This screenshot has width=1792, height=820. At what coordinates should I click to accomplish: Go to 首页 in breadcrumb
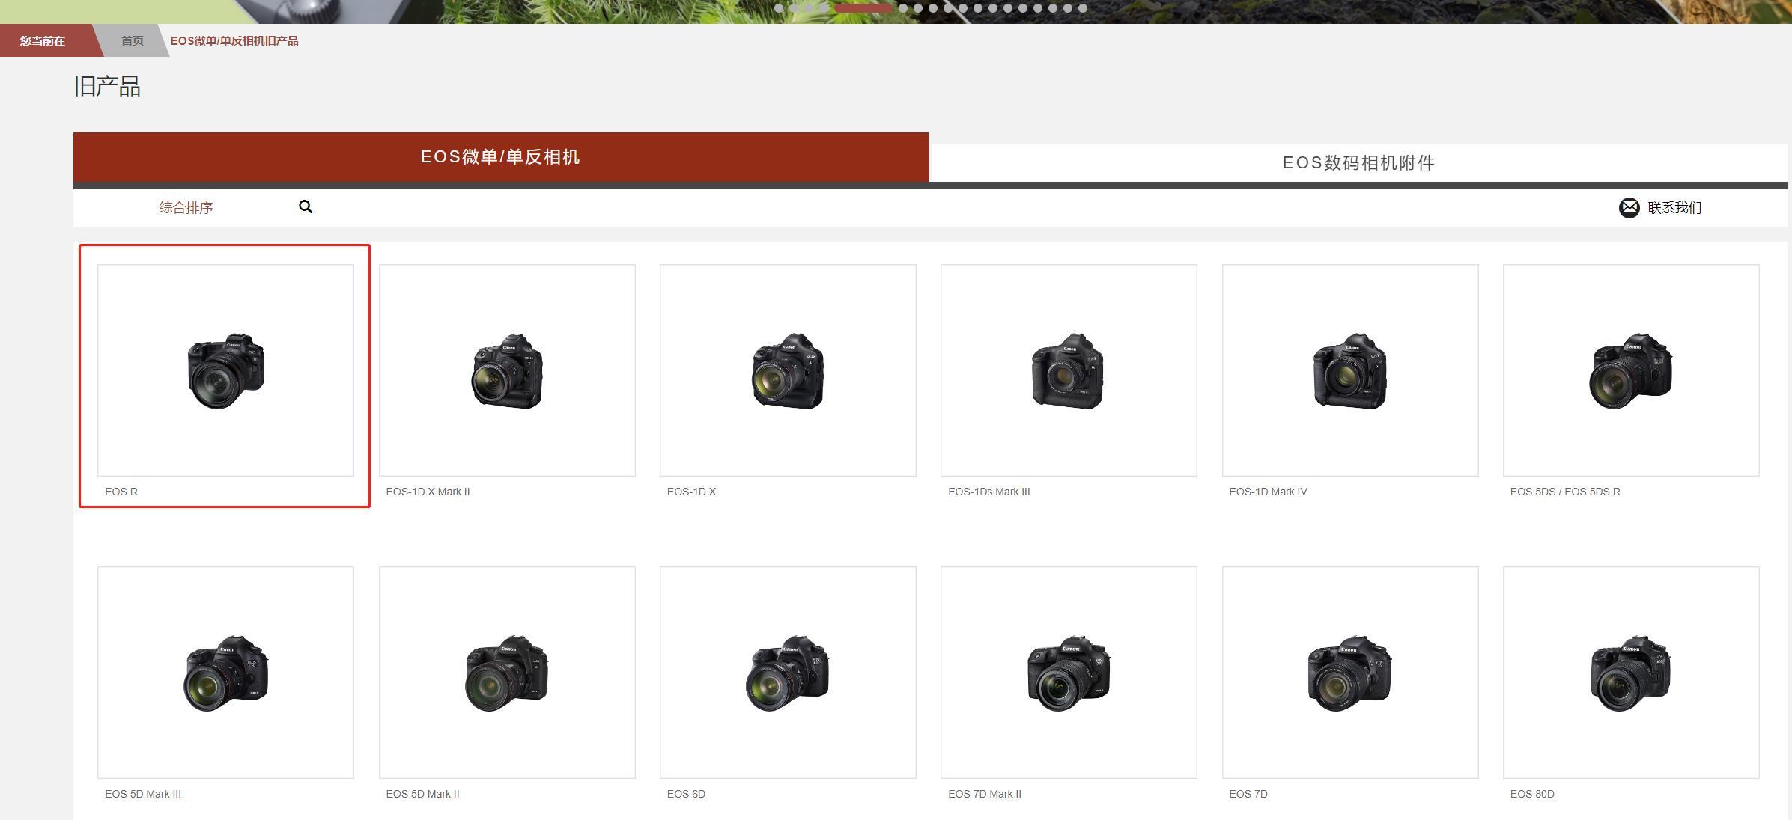(x=133, y=40)
